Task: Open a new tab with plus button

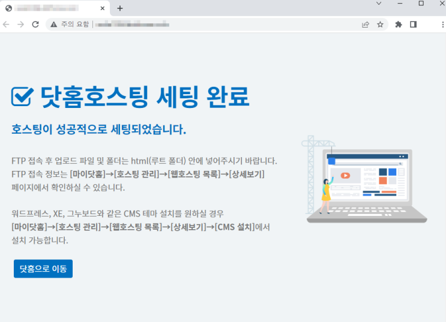Action: (x=119, y=8)
